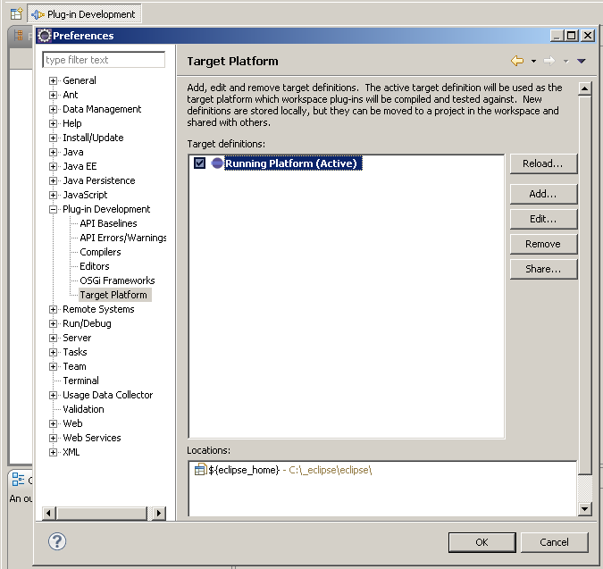Select Remote Systems tree item label

pos(98,309)
